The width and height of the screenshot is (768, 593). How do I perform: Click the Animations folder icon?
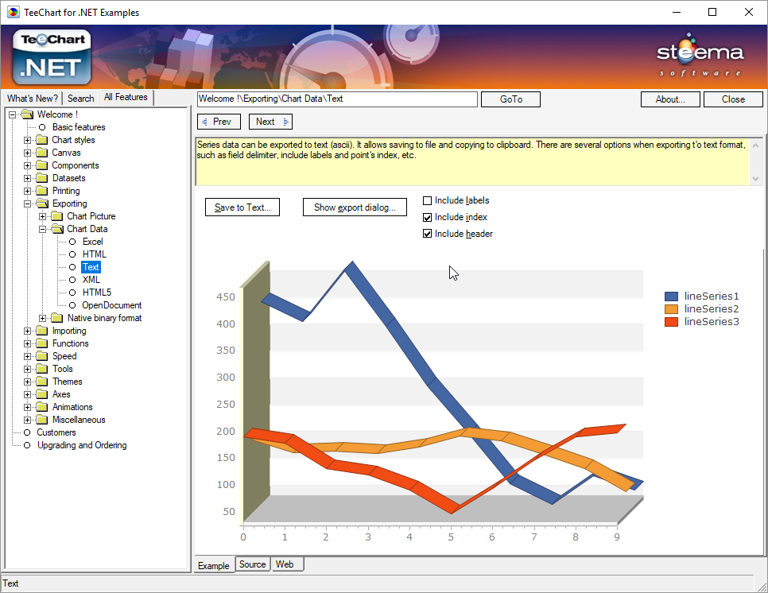41,408
